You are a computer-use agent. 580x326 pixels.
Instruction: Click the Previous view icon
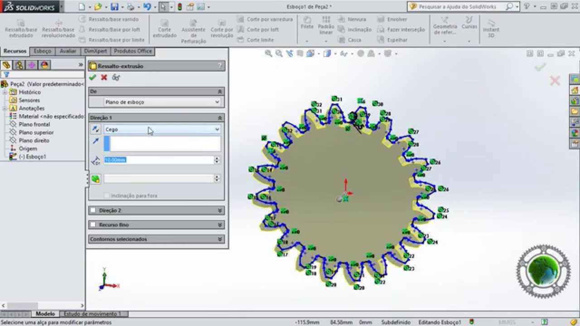coord(290,53)
